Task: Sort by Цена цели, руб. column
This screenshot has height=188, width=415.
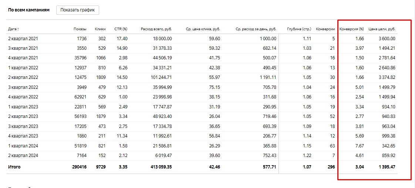Action: [382, 29]
